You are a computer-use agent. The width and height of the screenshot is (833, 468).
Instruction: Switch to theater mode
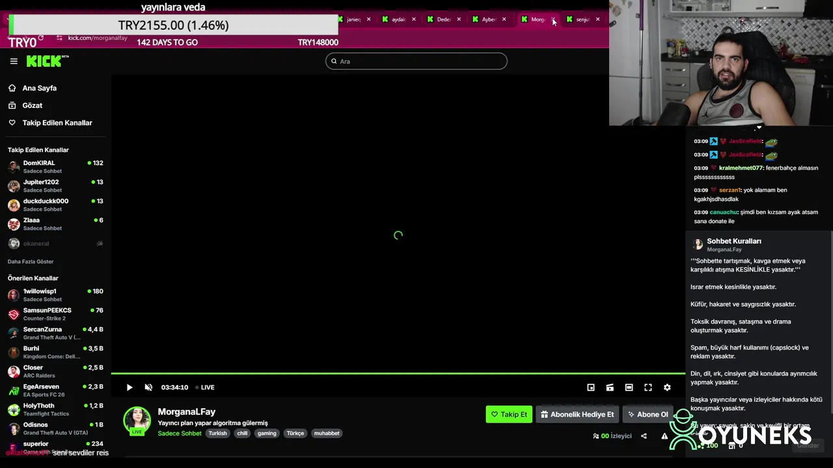click(x=629, y=387)
